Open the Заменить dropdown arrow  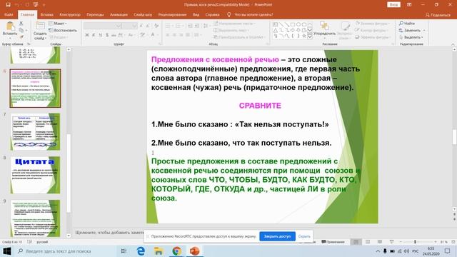pyautogui.click(x=424, y=30)
